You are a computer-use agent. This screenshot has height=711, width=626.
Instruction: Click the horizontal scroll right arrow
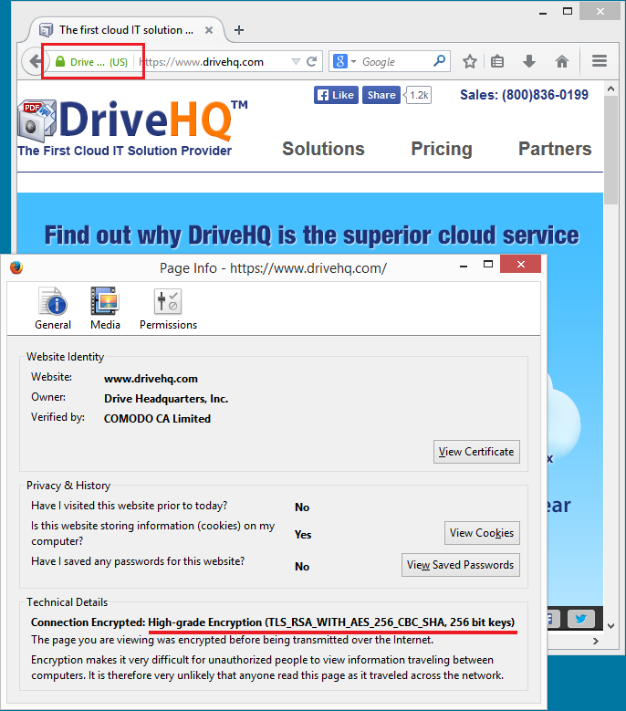(x=596, y=641)
